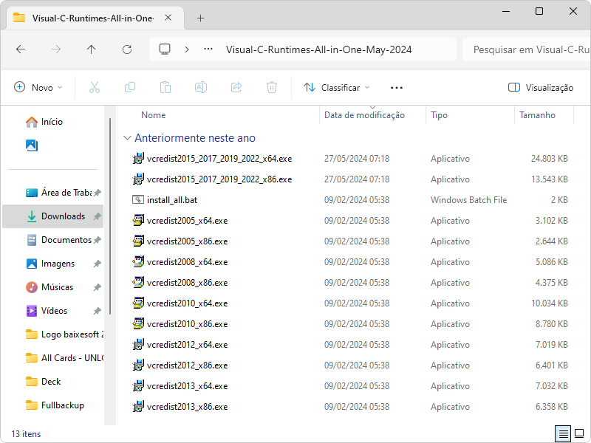Open the Deck folder in the sidebar
Image resolution: width=591 pixels, height=443 pixels.
[52, 382]
